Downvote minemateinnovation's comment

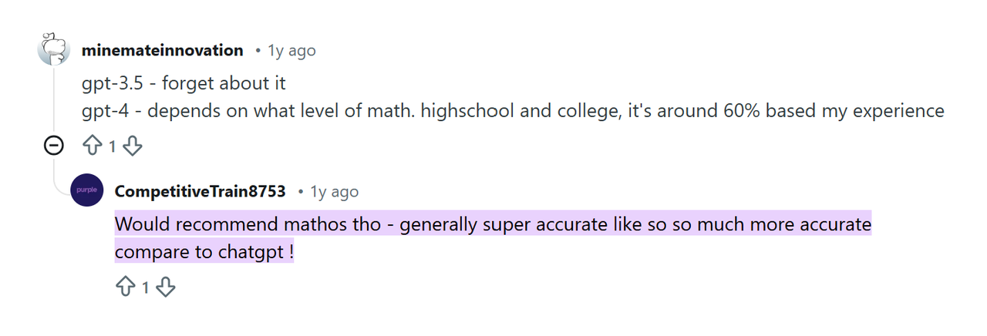click(133, 145)
